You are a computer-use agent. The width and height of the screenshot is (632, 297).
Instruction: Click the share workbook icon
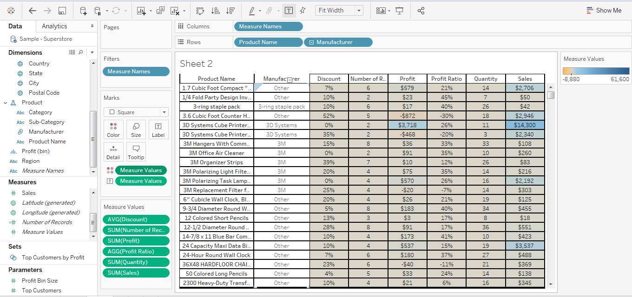pyautogui.click(x=421, y=10)
